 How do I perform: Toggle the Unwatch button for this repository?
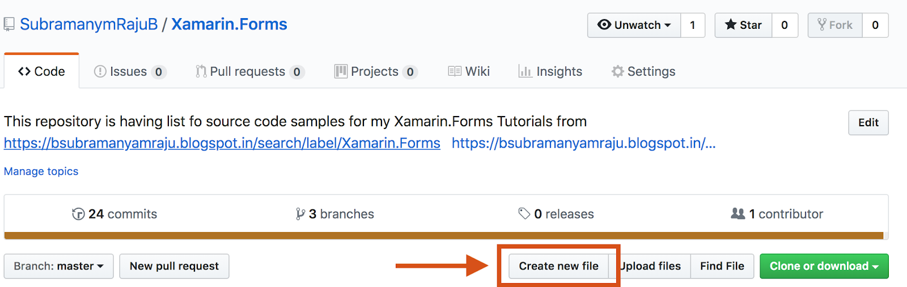pyautogui.click(x=634, y=25)
